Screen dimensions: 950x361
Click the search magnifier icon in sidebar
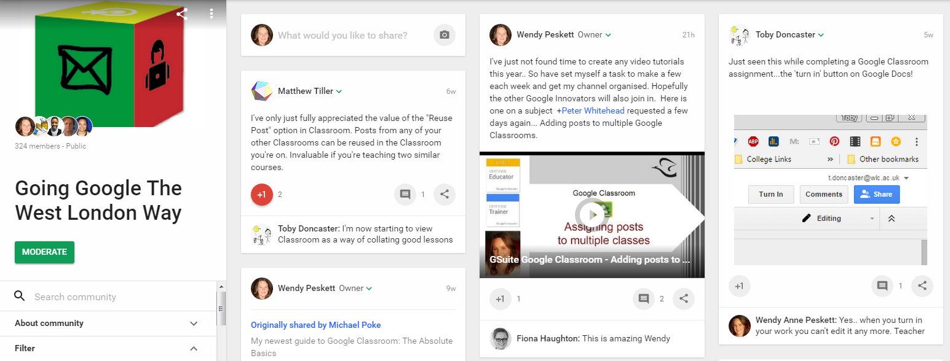[20, 297]
